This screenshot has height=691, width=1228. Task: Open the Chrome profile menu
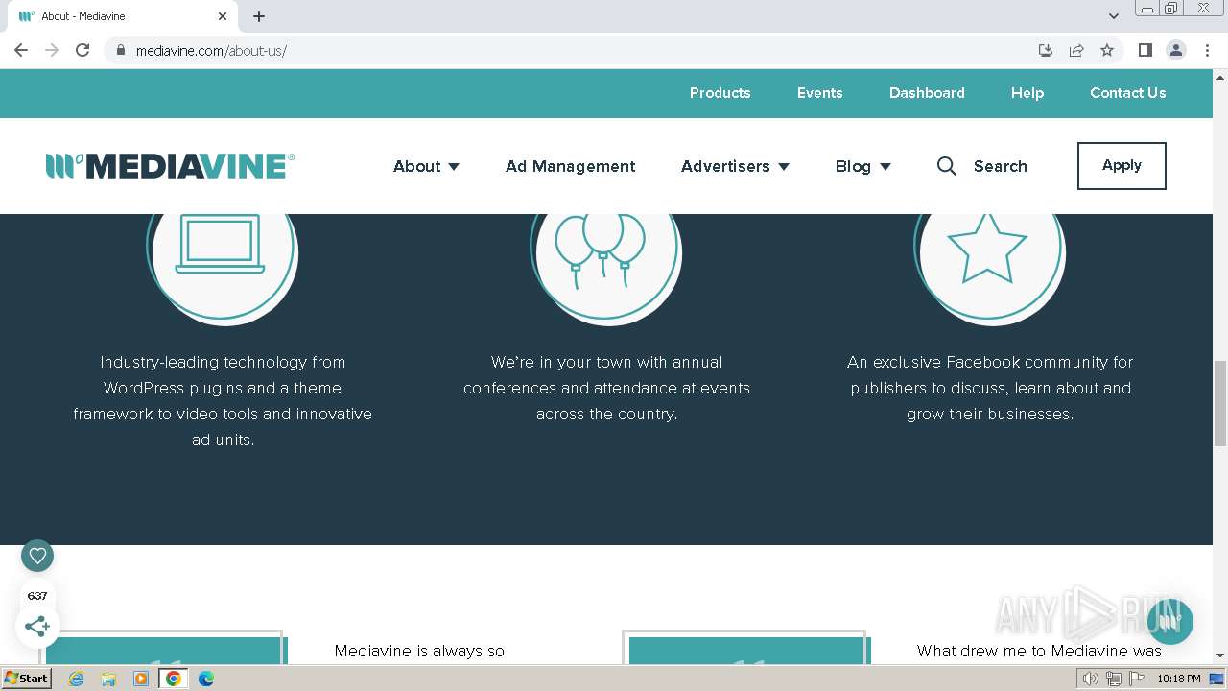[1175, 50]
